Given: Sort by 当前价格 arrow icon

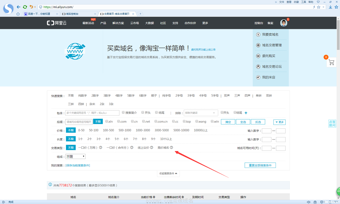Looking at the screenshot, I should (154, 197).
